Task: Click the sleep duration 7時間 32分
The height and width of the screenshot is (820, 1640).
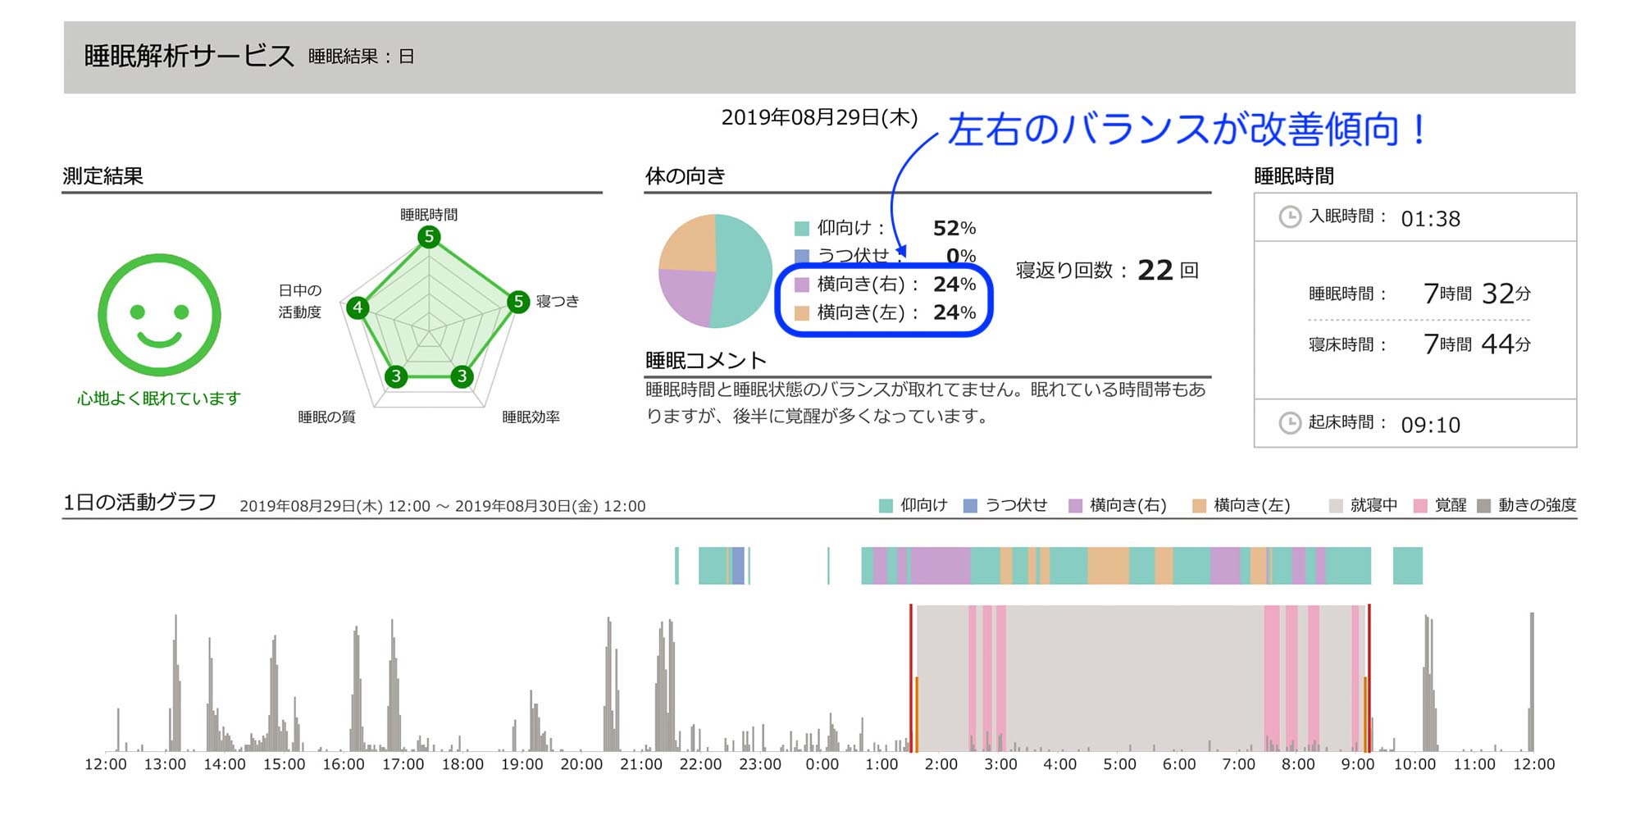Action: (x=1477, y=294)
